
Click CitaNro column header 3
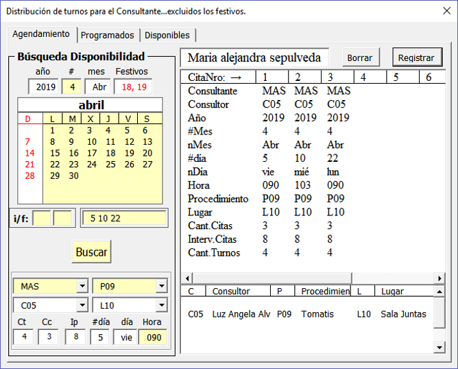(337, 77)
